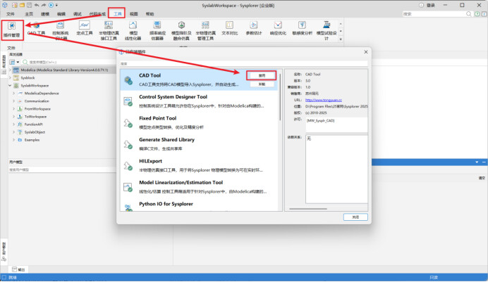Click the 关闭 close button in plugin dialog
The image size is (488, 282).
tap(355, 217)
